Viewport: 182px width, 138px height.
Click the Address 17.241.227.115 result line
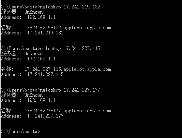pos(32,74)
